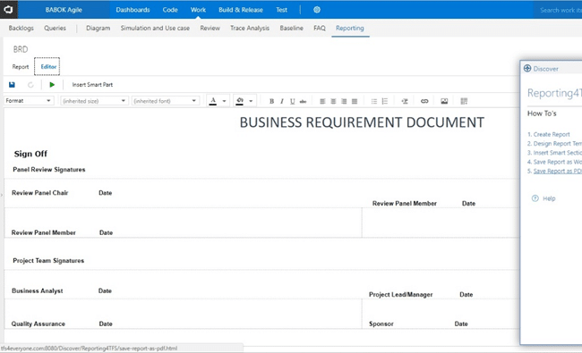Click the Help question mark icon

(x=535, y=198)
